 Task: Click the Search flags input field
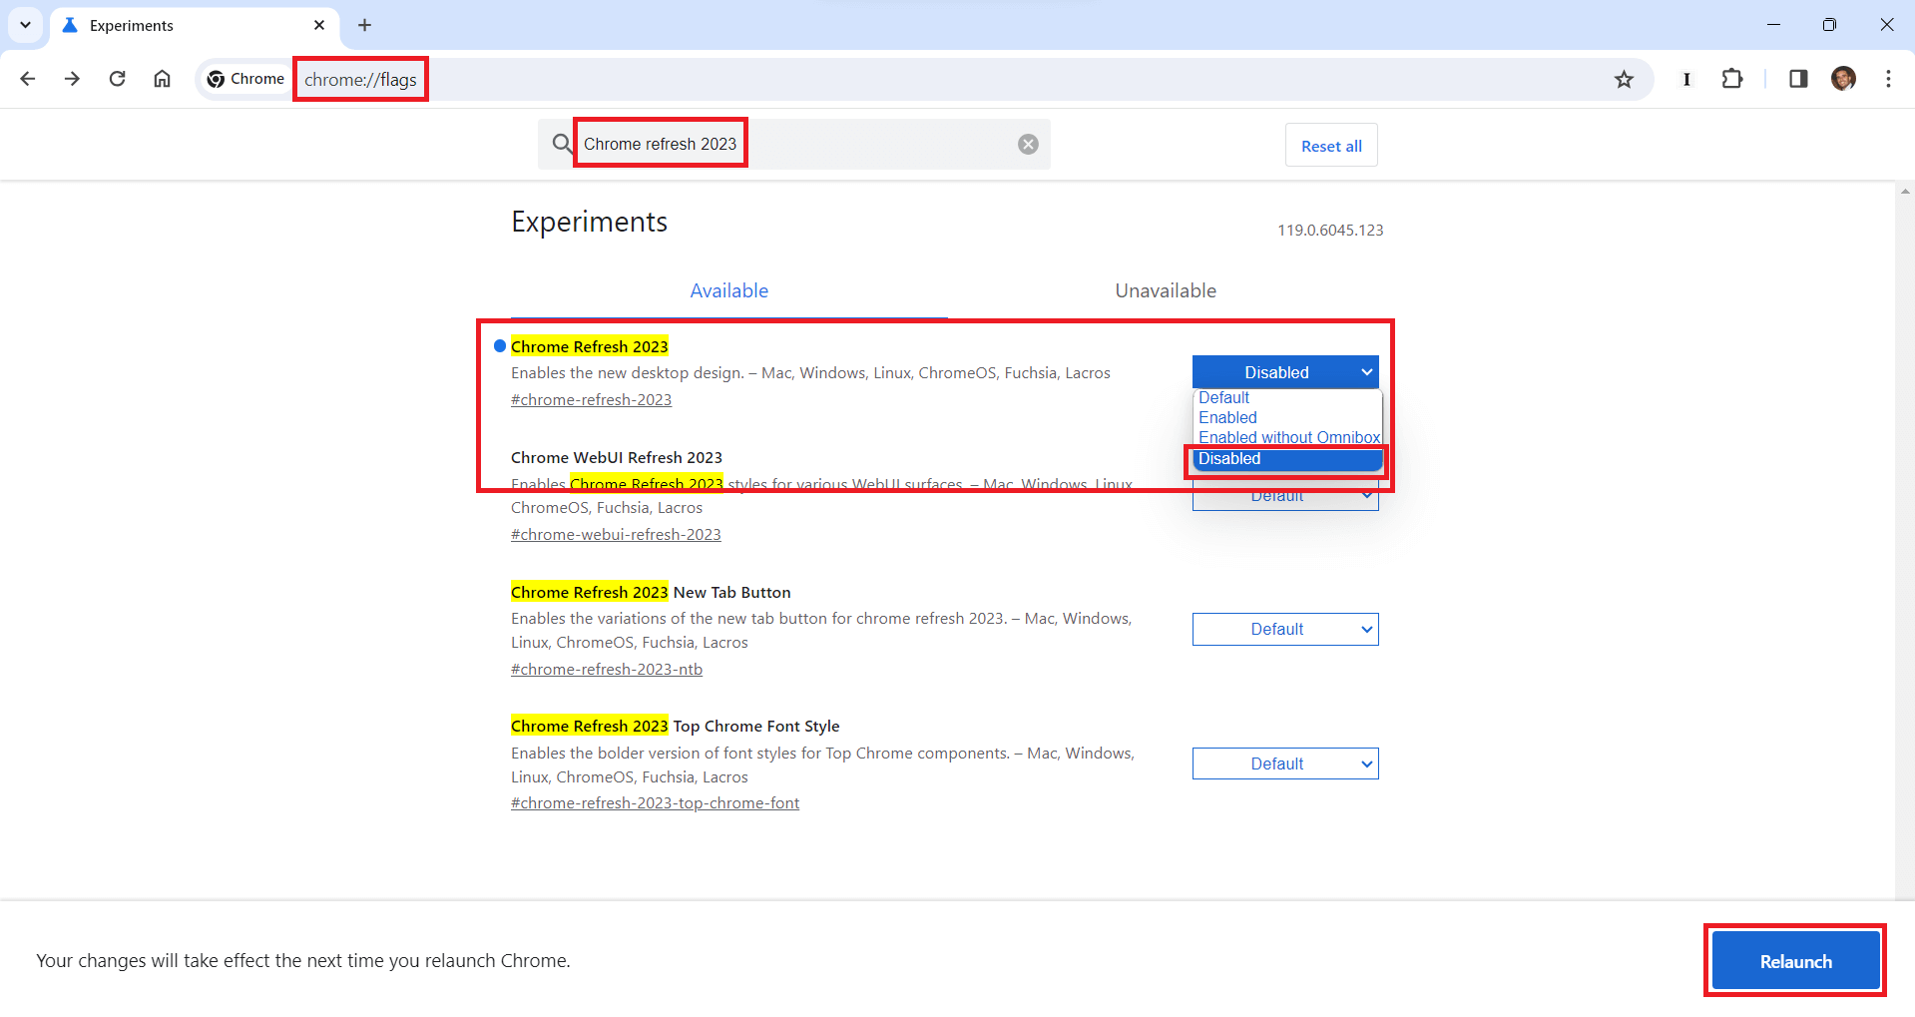(793, 144)
